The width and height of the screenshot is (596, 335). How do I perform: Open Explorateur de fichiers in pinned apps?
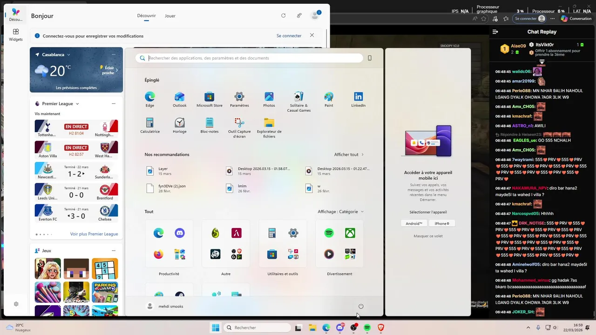(269, 128)
